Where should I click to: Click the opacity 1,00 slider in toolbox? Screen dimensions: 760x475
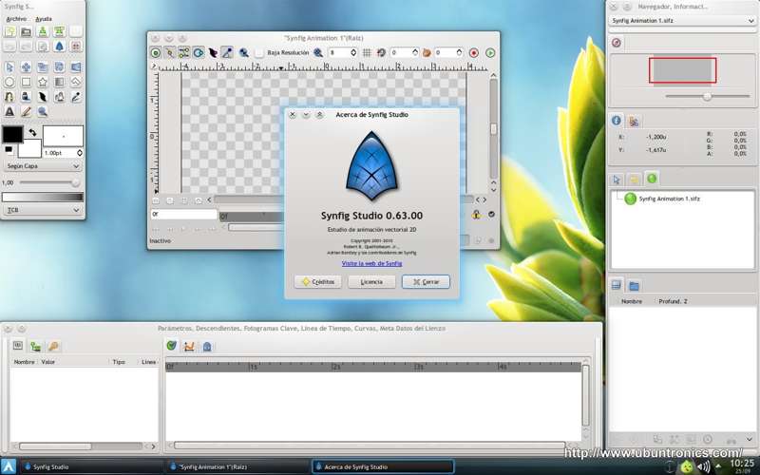48,182
